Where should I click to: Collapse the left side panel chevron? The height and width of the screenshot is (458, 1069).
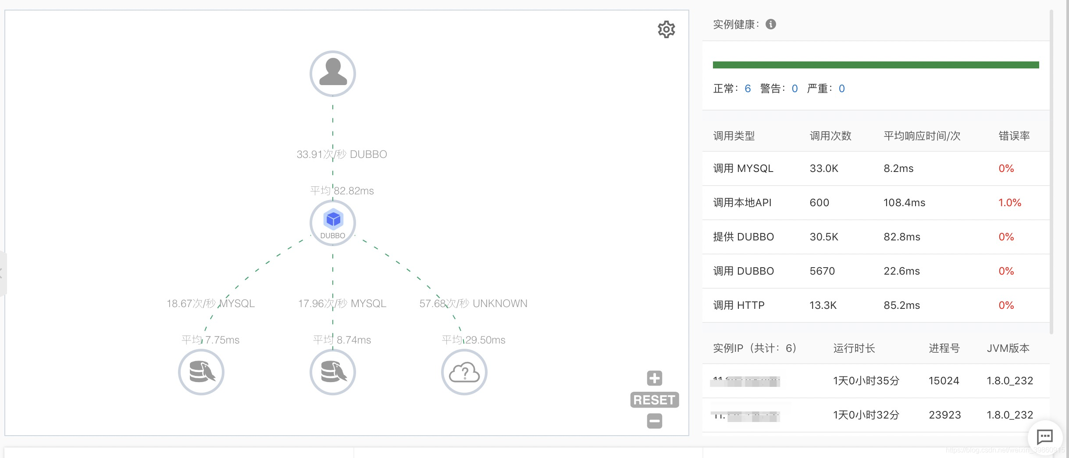1,273
